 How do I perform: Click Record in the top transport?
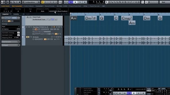(x=85, y=2)
